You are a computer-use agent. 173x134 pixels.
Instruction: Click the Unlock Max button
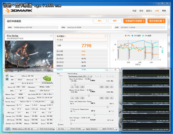coord(110,76)
